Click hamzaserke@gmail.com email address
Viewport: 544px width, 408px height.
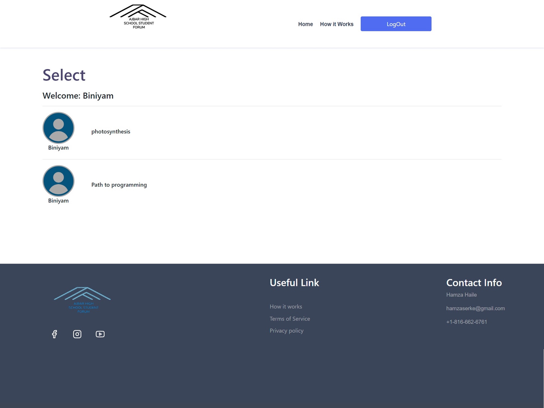(x=475, y=308)
